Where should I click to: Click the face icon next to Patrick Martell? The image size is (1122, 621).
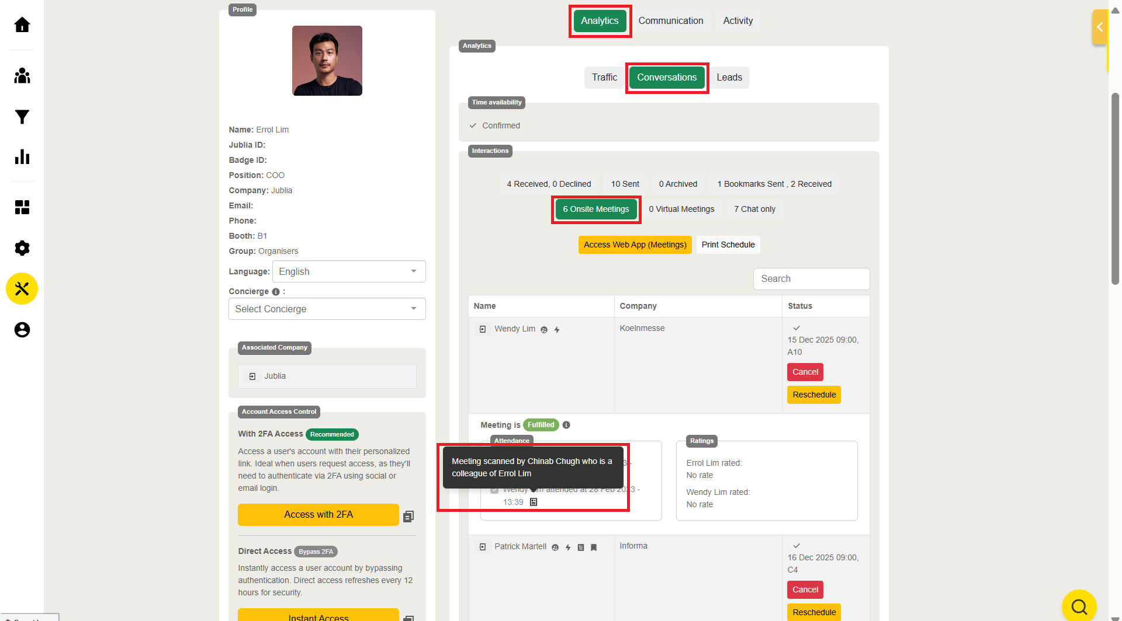coord(555,547)
